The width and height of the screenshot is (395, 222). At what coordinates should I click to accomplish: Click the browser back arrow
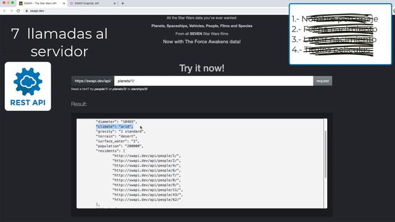(4, 11)
